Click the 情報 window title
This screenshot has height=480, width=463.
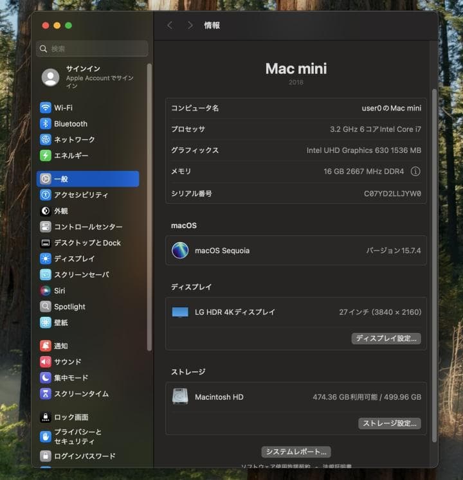click(x=212, y=26)
